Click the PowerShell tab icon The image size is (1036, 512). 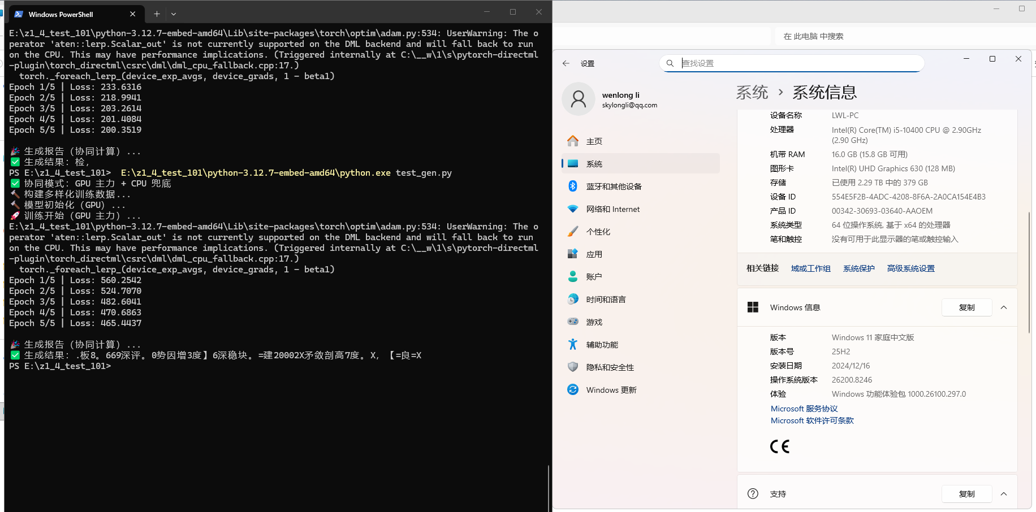click(x=19, y=14)
